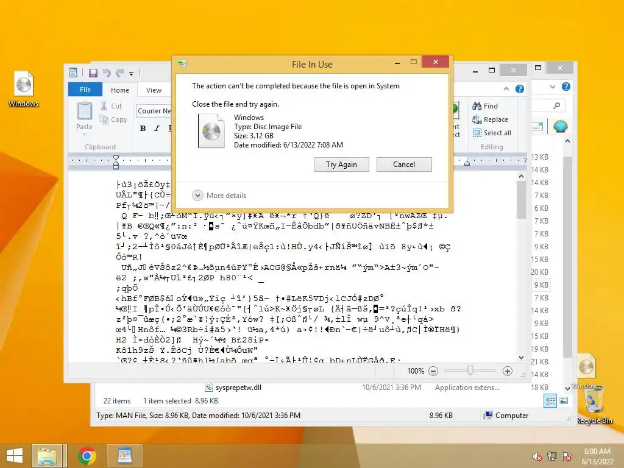Viewport: 624px width, 468px height.
Task: Launch Google Chrome from taskbar
Action: click(87, 456)
